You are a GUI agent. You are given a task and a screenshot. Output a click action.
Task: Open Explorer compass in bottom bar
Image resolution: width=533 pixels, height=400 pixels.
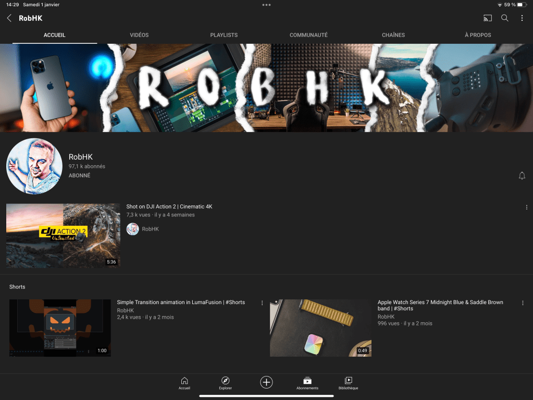(x=225, y=383)
